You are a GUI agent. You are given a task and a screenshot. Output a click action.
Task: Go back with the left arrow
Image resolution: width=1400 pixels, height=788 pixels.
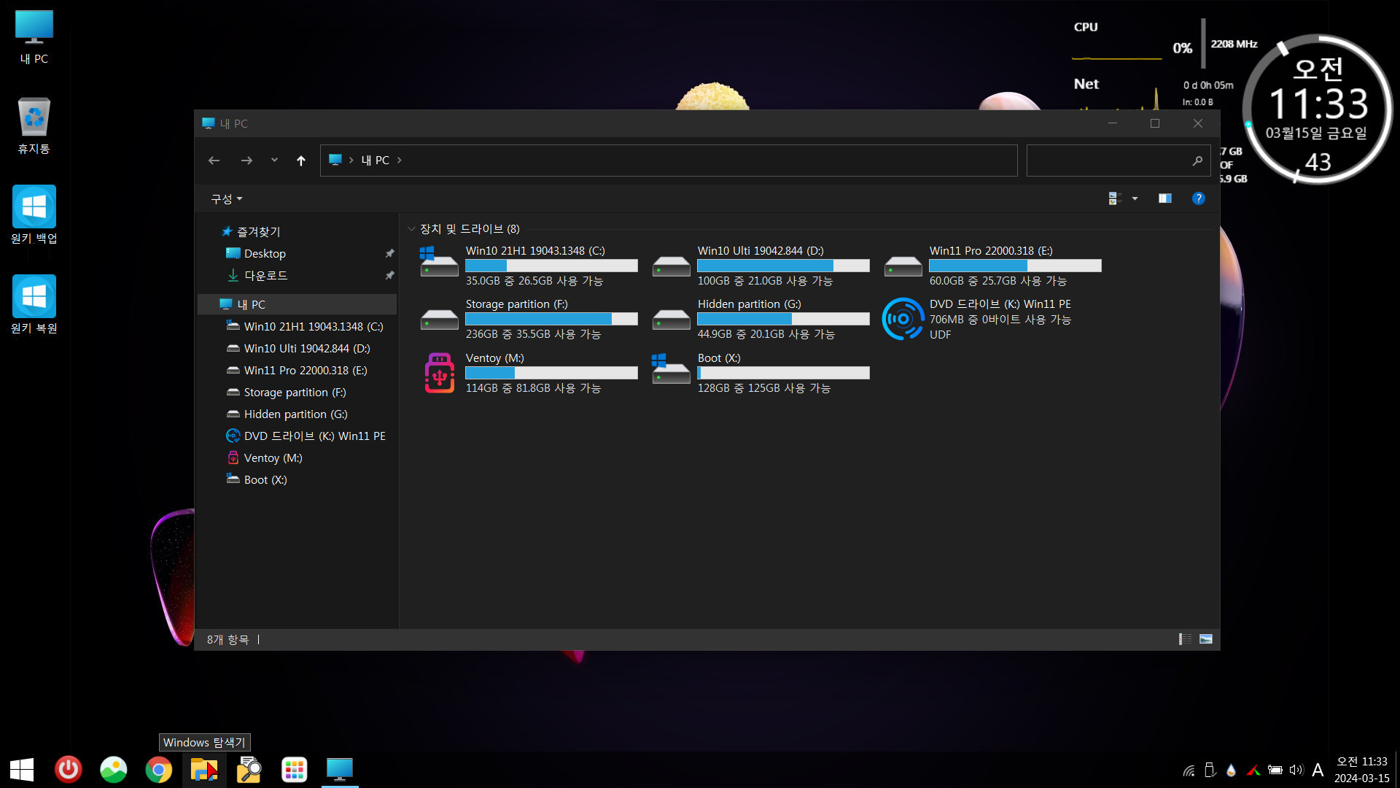[x=214, y=161]
